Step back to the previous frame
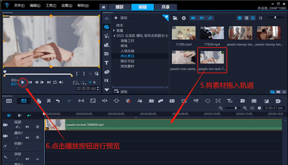Screen dimensions: 288x165 37,82
